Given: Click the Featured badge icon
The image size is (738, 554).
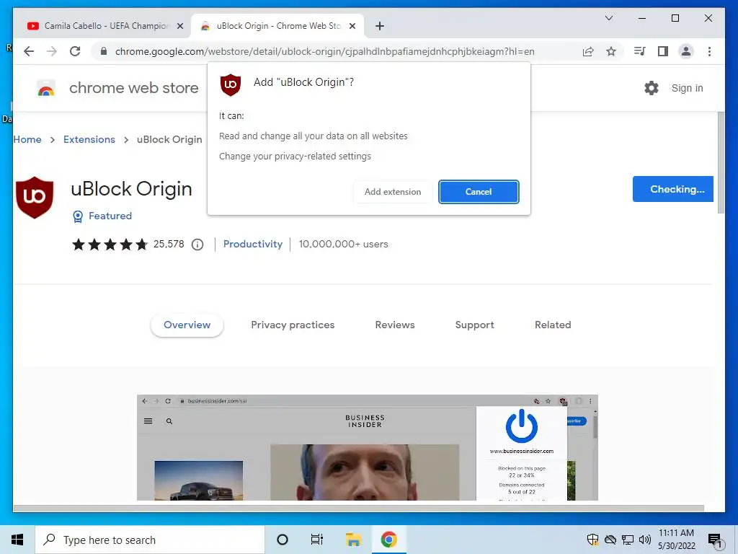Looking at the screenshot, I should (x=78, y=216).
